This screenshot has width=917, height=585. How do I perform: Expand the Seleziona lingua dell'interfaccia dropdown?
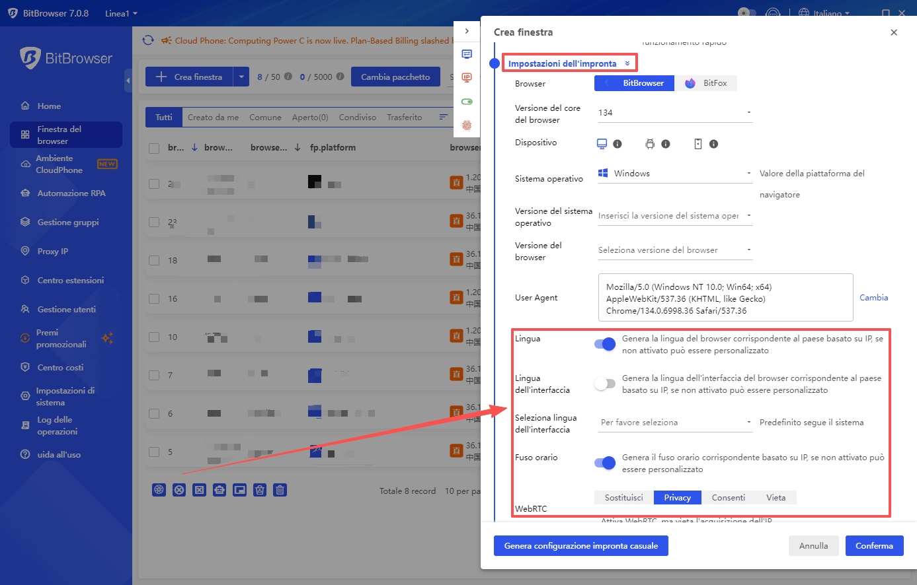click(674, 422)
